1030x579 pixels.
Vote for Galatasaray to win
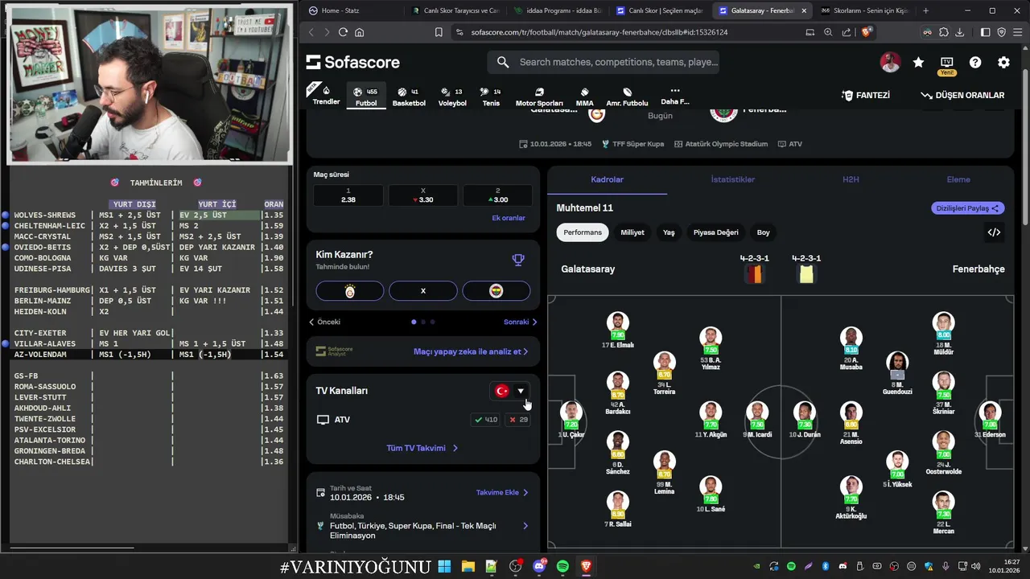(349, 291)
